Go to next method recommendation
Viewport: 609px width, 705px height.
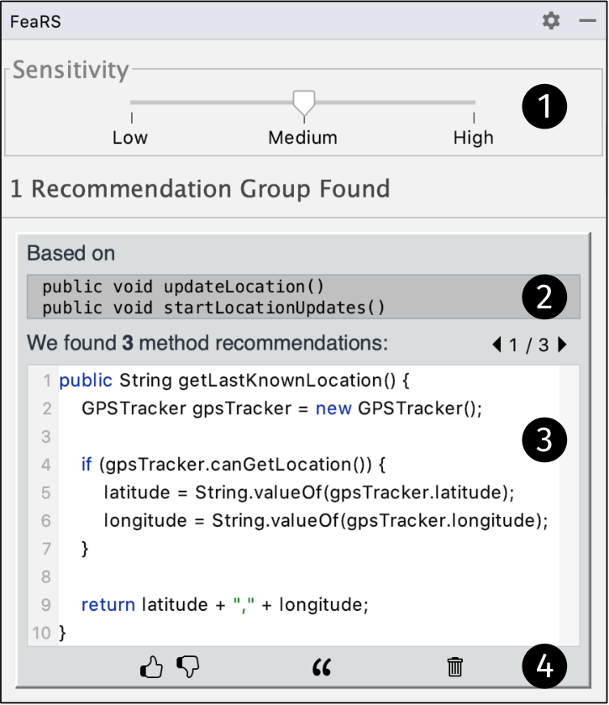pos(562,345)
